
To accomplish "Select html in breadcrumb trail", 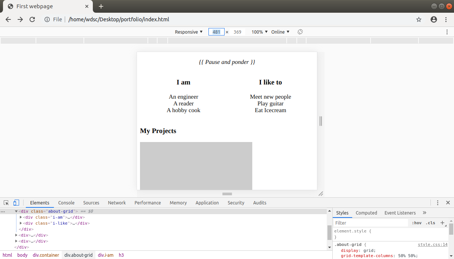I will [x=7, y=255].
